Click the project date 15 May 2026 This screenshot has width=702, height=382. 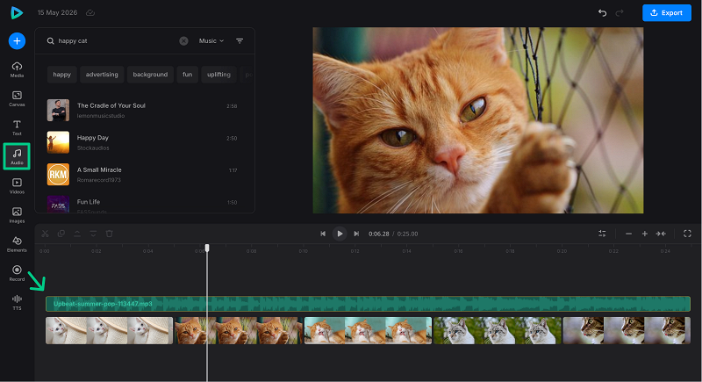57,12
